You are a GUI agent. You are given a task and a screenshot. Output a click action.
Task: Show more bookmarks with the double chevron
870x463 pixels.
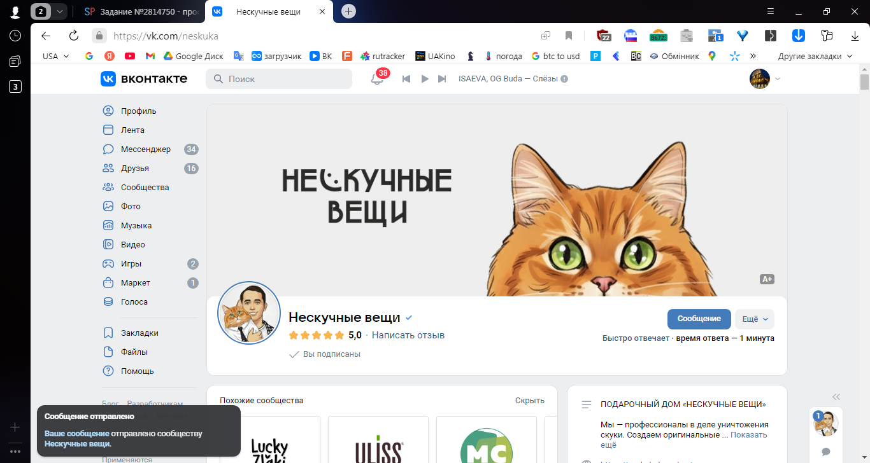tap(753, 56)
